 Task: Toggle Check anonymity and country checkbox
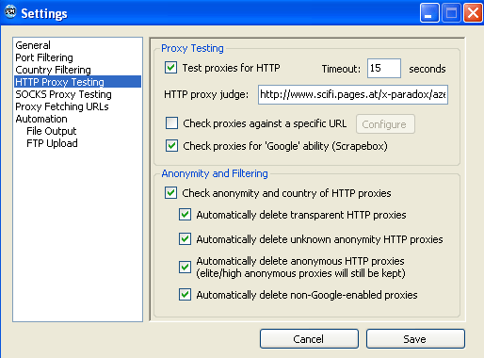click(x=170, y=193)
